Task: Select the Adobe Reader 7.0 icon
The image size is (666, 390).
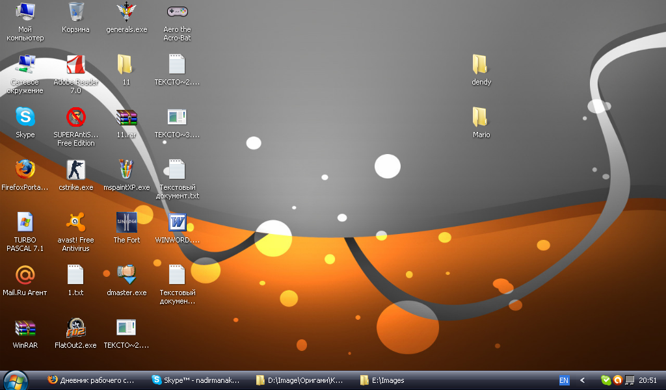Action: point(75,65)
